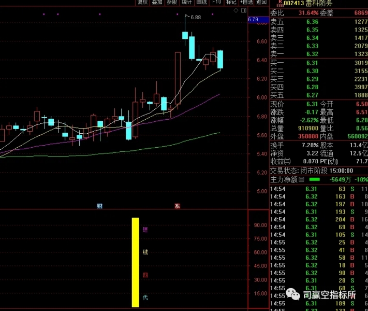Click the 90.00 indicator axis label
368x311 pixels.
tap(260, 225)
